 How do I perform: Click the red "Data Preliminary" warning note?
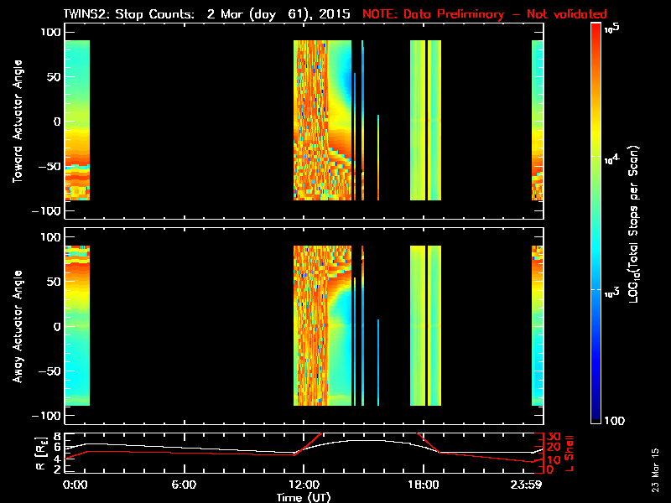484,14
